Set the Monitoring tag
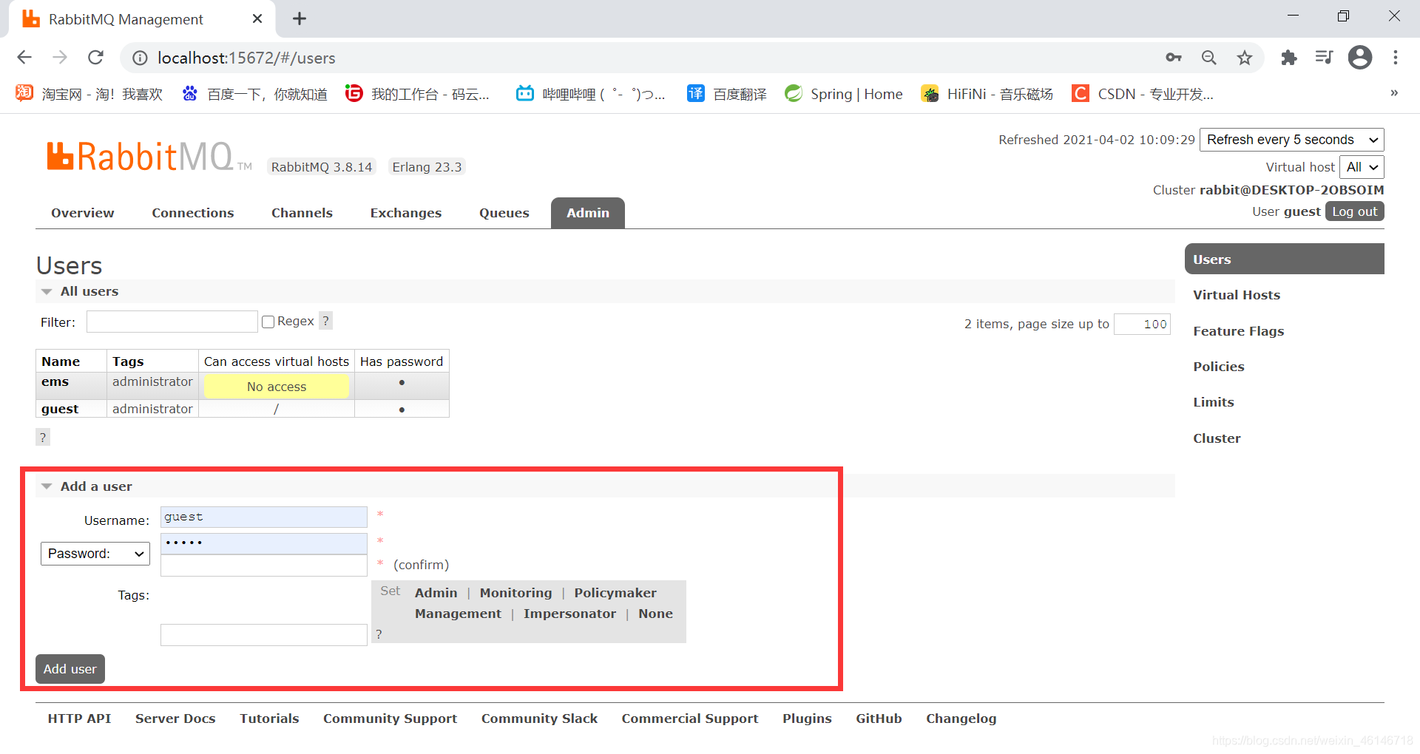This screenshot has height=754, width=1420. (515, 593)
